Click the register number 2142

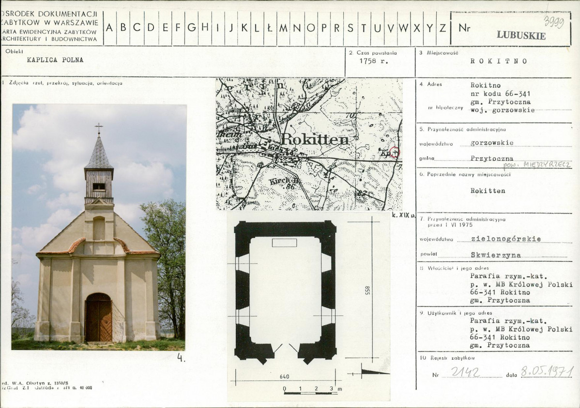(x=465, y=372)
